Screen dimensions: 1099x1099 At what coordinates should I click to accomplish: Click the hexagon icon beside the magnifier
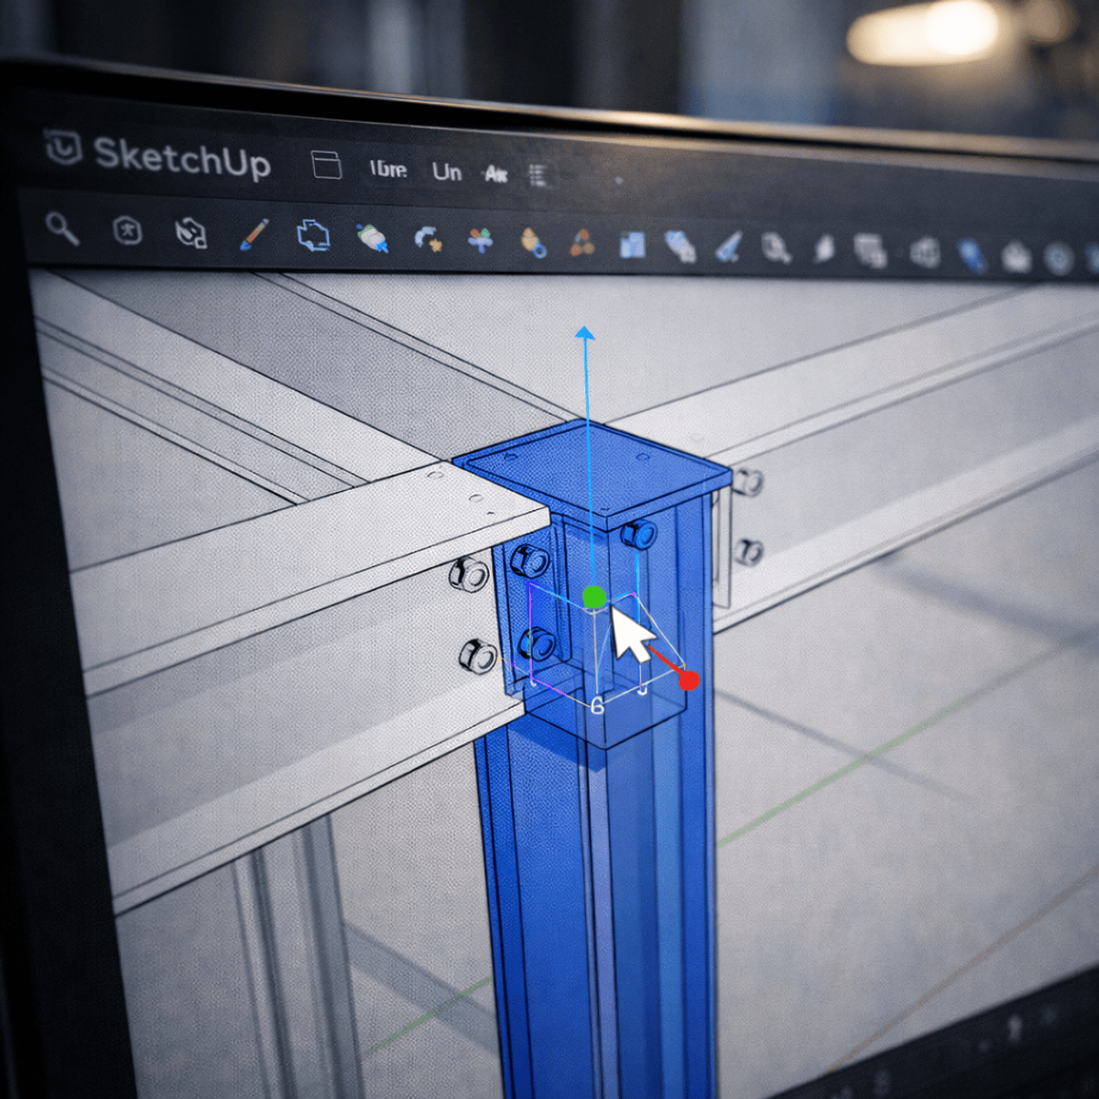point(126,231)
